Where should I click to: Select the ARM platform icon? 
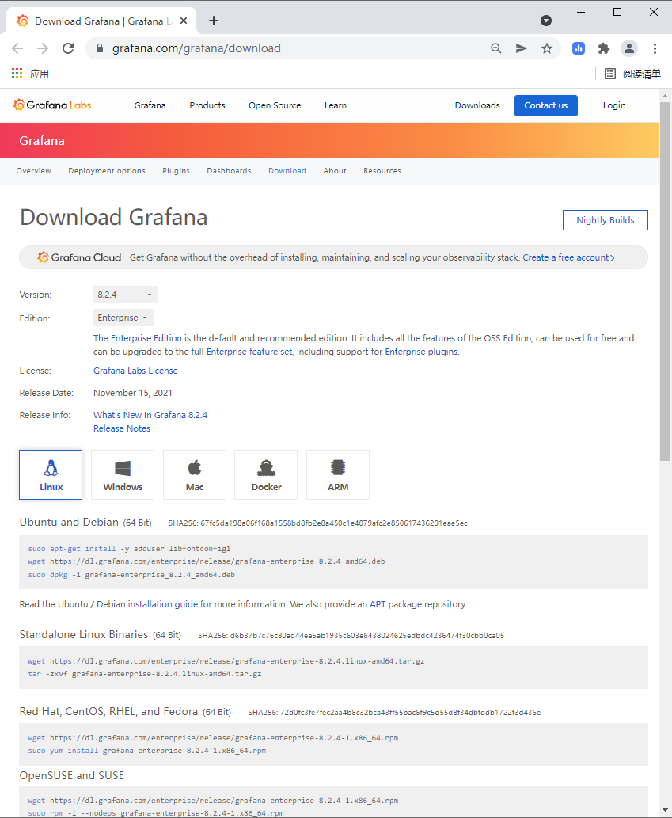click(x=337, y=474)
